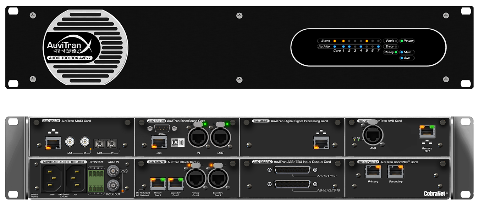Click the Remote Ctrl RJ45 port
Image resolution: width=479 pixels, height=205 pixels.
point(427,131)
